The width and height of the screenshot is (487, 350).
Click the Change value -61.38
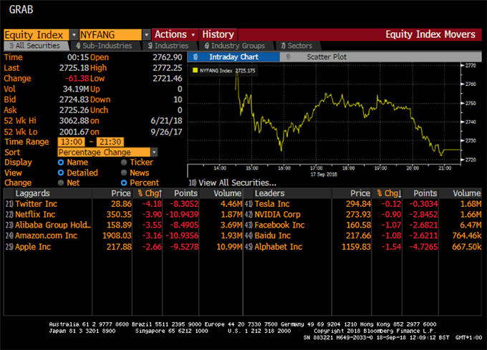click(x=77, y=79)
